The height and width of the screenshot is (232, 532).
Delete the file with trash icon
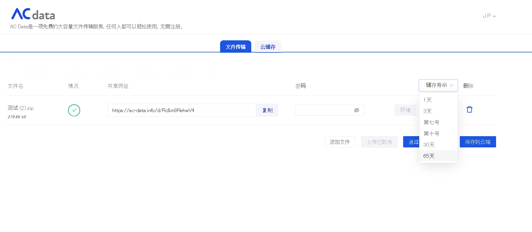click(x=469, y=110)
